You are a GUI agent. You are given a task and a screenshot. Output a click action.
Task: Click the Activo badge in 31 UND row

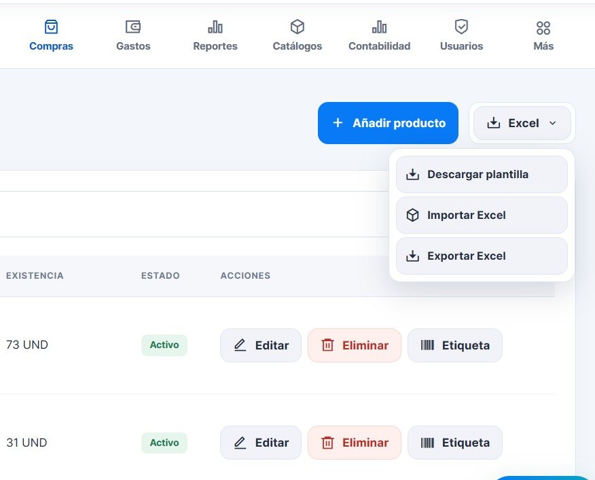pos(164,443)
